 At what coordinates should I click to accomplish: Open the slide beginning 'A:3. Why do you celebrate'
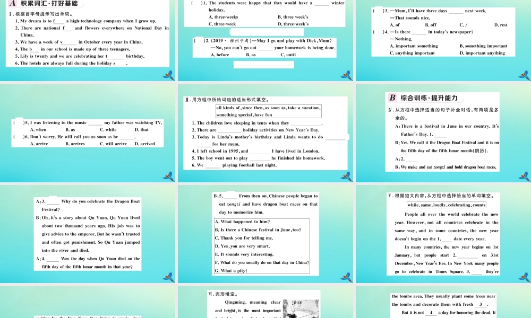click(88, 234)
